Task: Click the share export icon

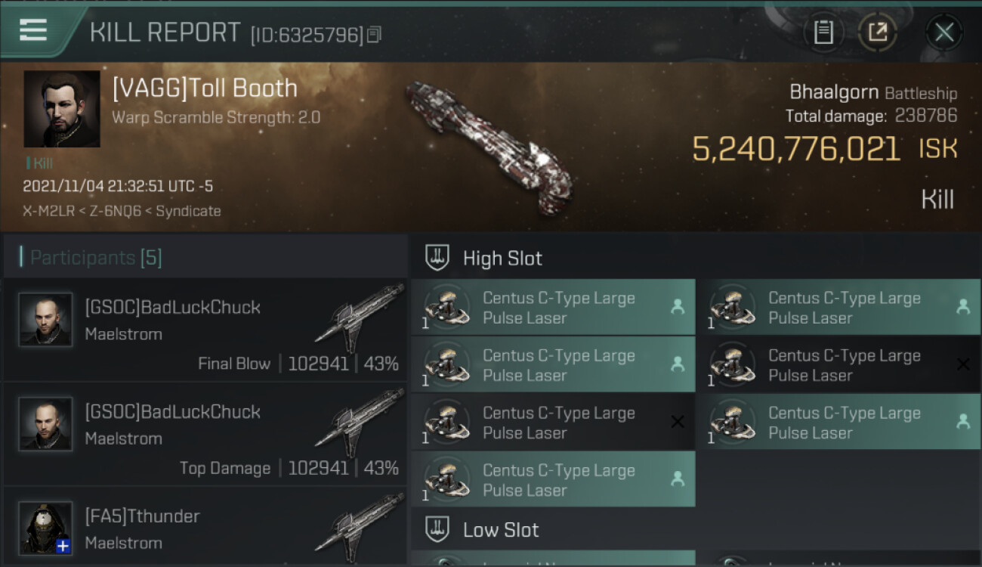Action: pos(877,33)
